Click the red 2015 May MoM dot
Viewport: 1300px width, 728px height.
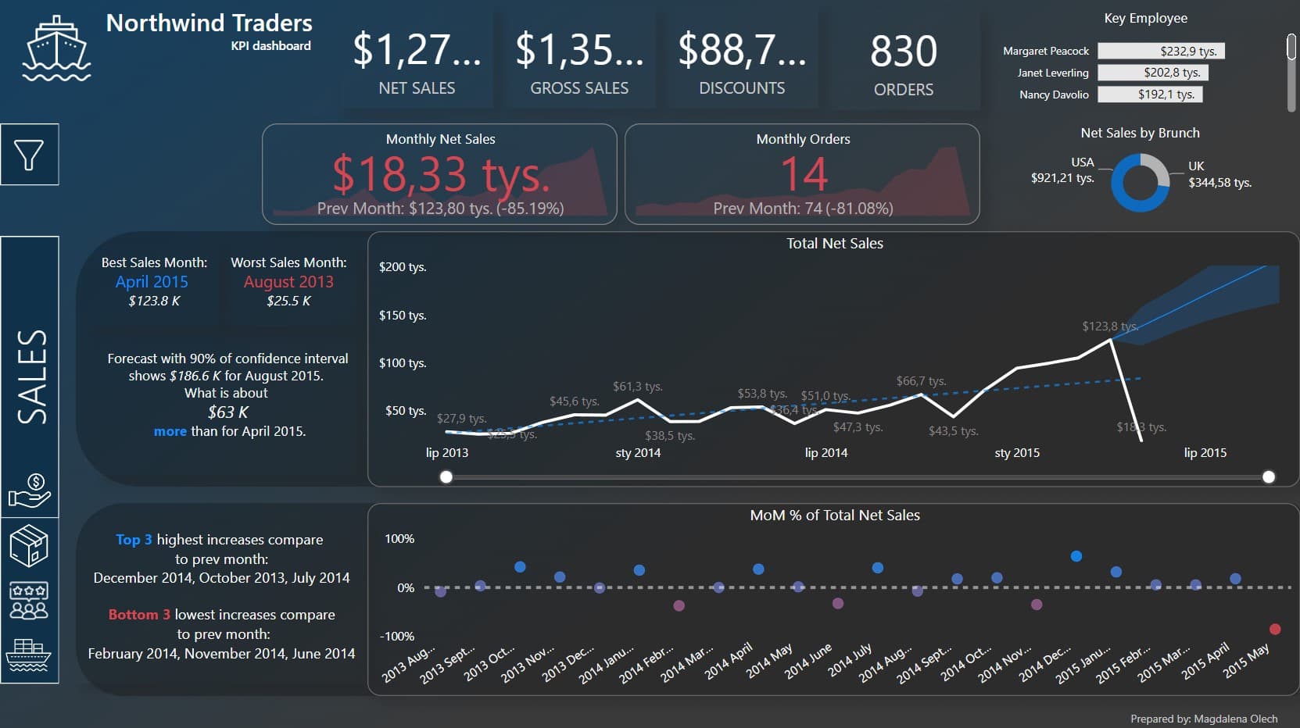click(x=1275, y=629)
